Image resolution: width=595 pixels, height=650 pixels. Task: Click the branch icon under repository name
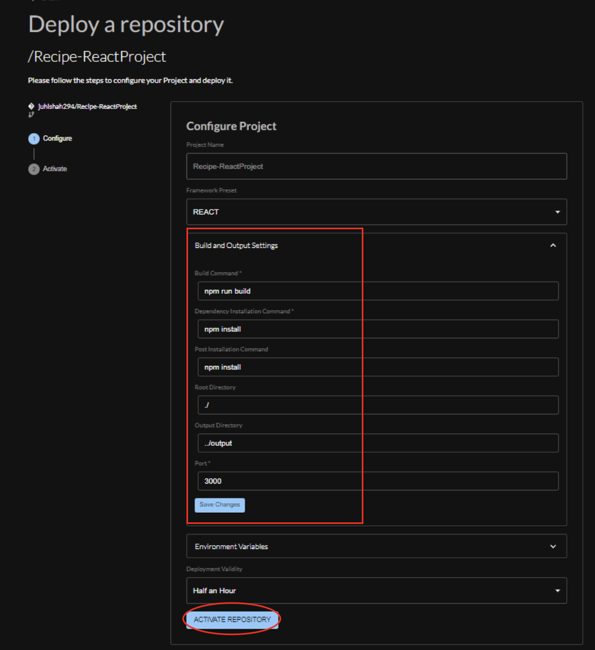coord(31,114)
